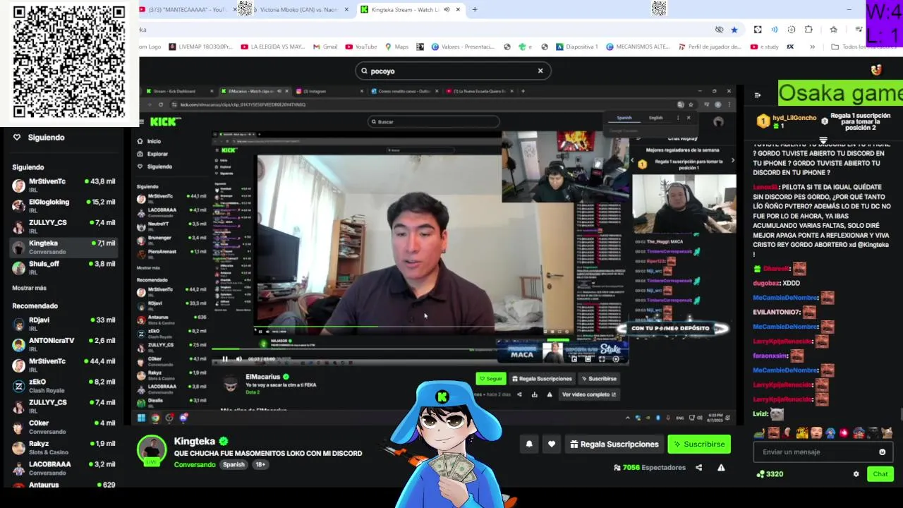Pause the clip in streamed window

225,359
